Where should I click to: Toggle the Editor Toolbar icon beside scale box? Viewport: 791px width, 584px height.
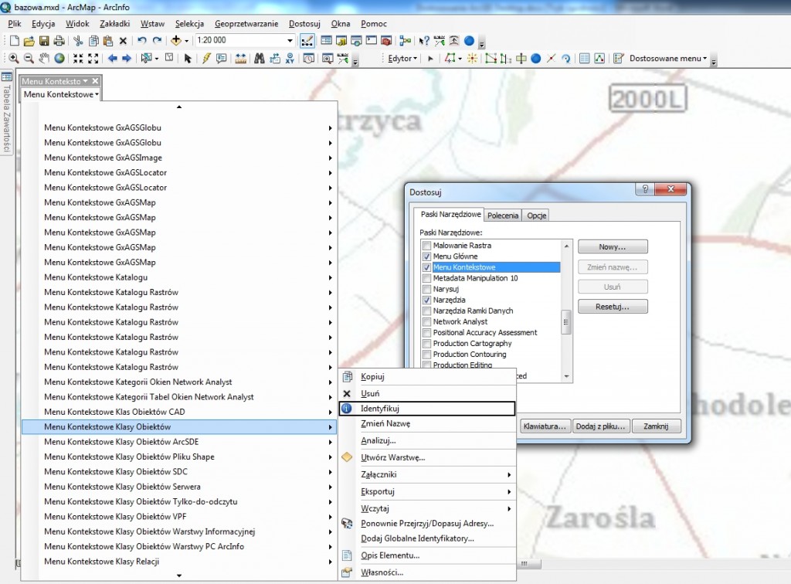pos(307,41)
